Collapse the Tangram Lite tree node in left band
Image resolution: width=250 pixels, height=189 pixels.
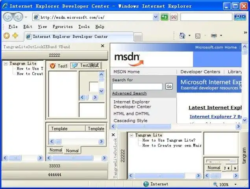6,64
